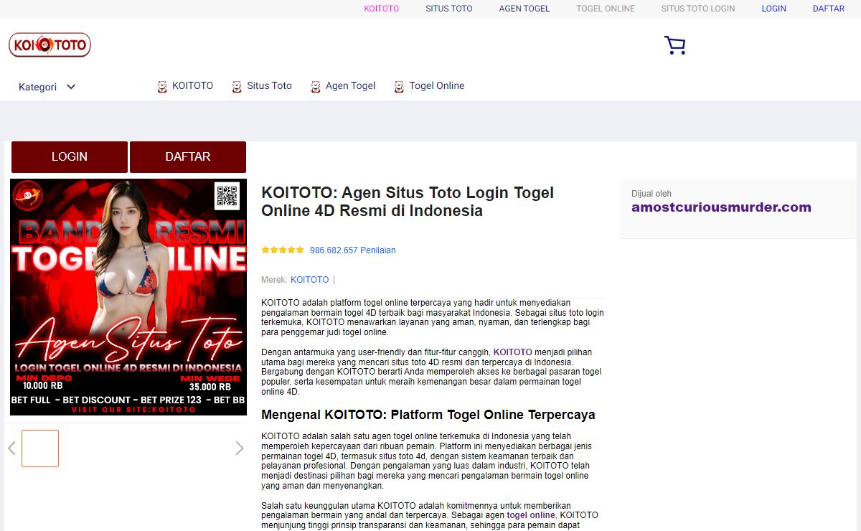Click the KOITOTO logo in header
861x531 pixels.
point(50,45)
